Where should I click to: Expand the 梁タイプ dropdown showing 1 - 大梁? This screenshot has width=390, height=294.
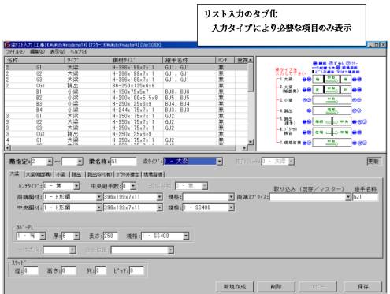[x=220, y=162]
